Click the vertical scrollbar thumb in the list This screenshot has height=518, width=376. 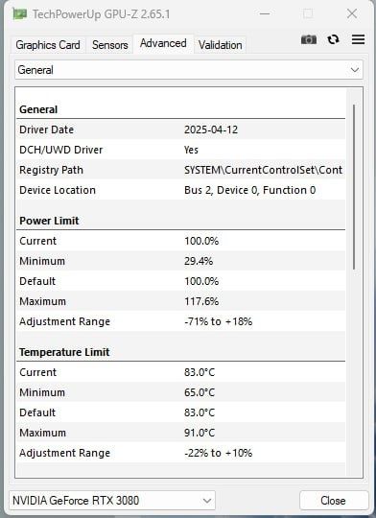(354, 187)
